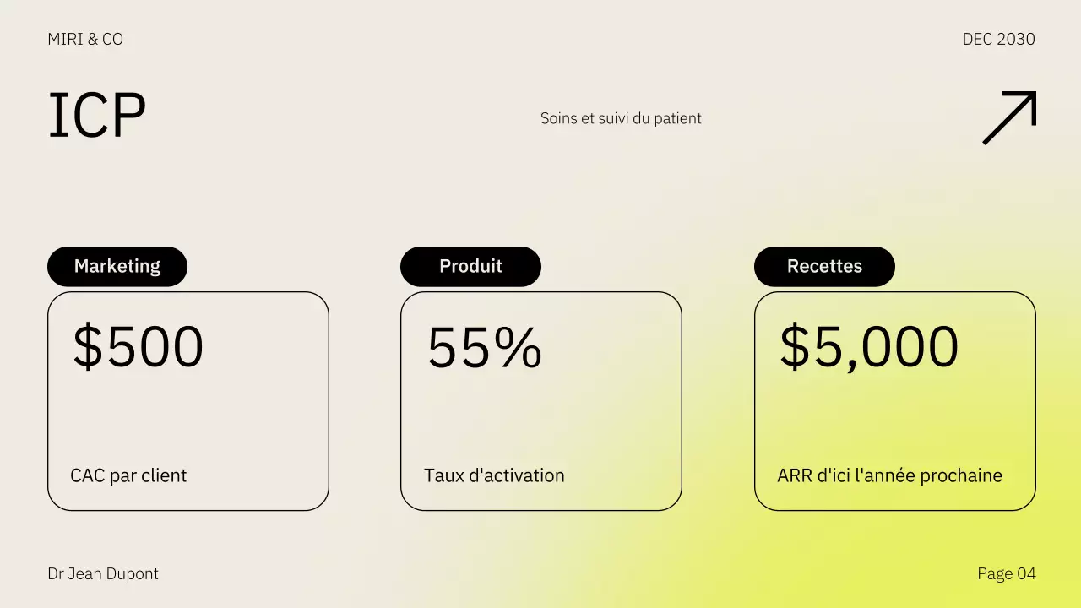Screen dimensions: 1081x608
Task: Click the Page 04 footer label
Action: [x=1007, y=573]
